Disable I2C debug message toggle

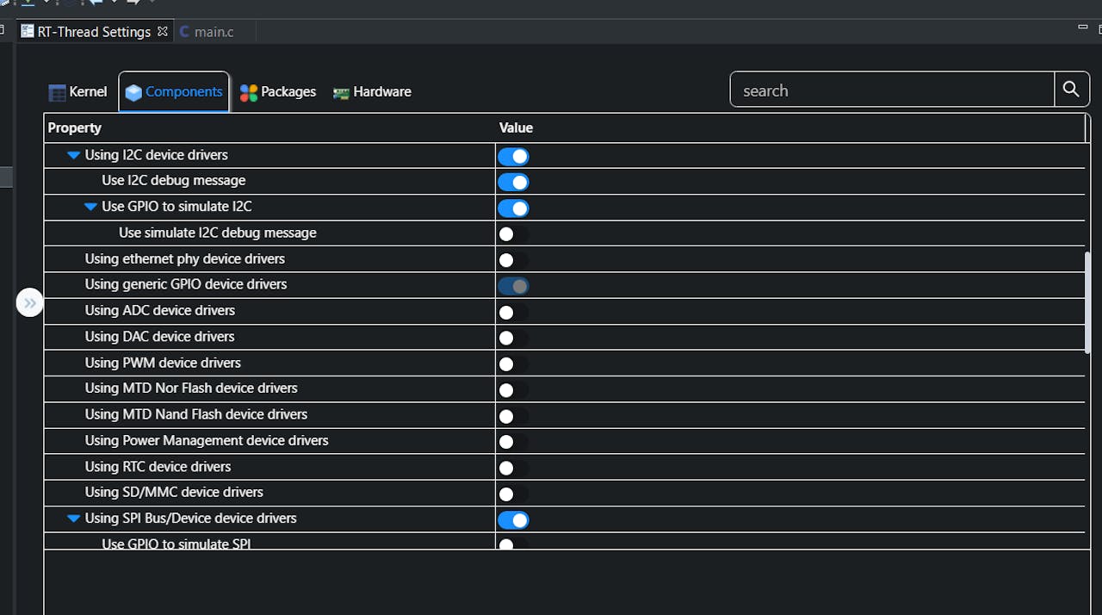513,182
